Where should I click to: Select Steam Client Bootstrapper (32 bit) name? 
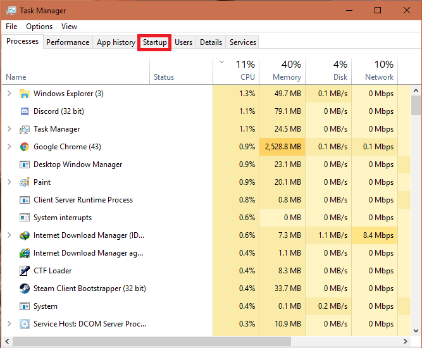tap(90, 289)
